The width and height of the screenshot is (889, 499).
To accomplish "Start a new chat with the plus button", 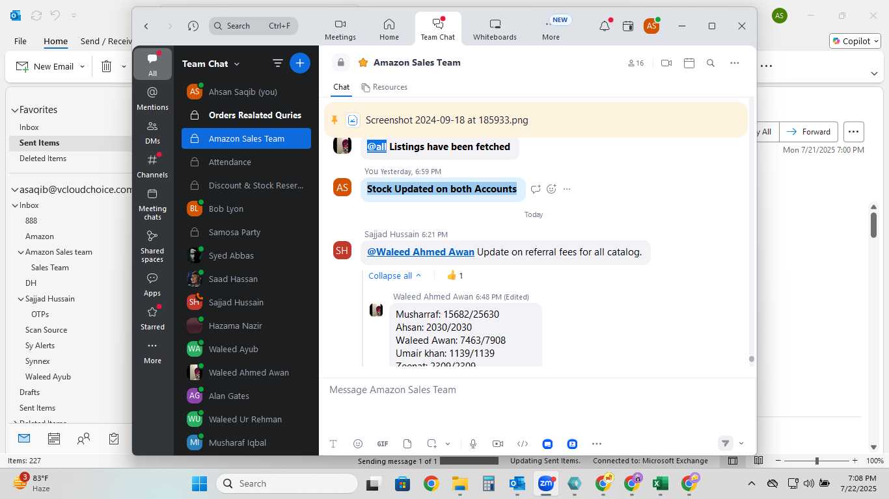I will coord(300,63).
